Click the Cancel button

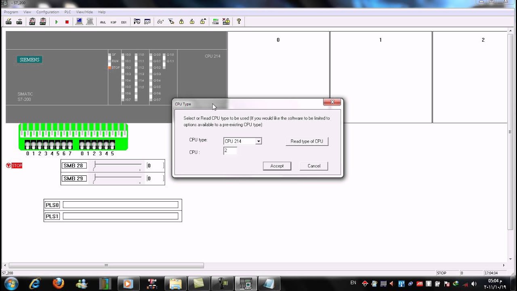pos(314,166)
